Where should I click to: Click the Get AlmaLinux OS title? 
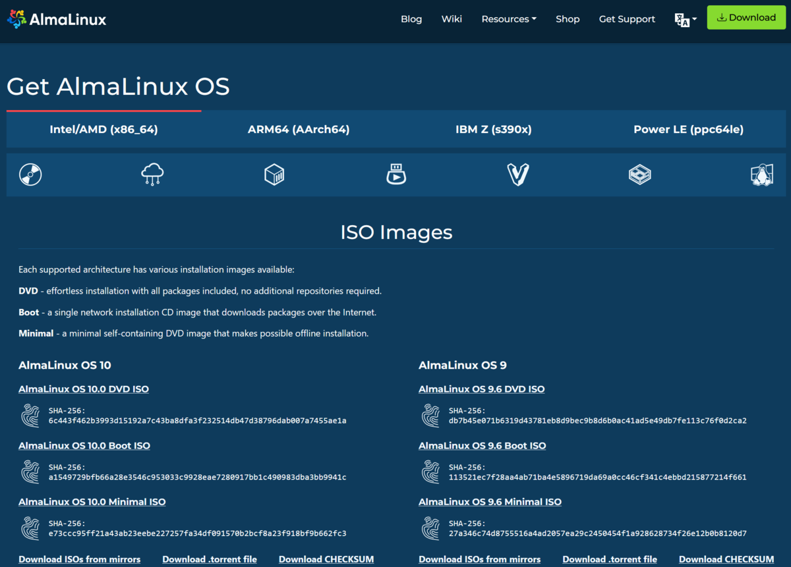pos(118,86)
